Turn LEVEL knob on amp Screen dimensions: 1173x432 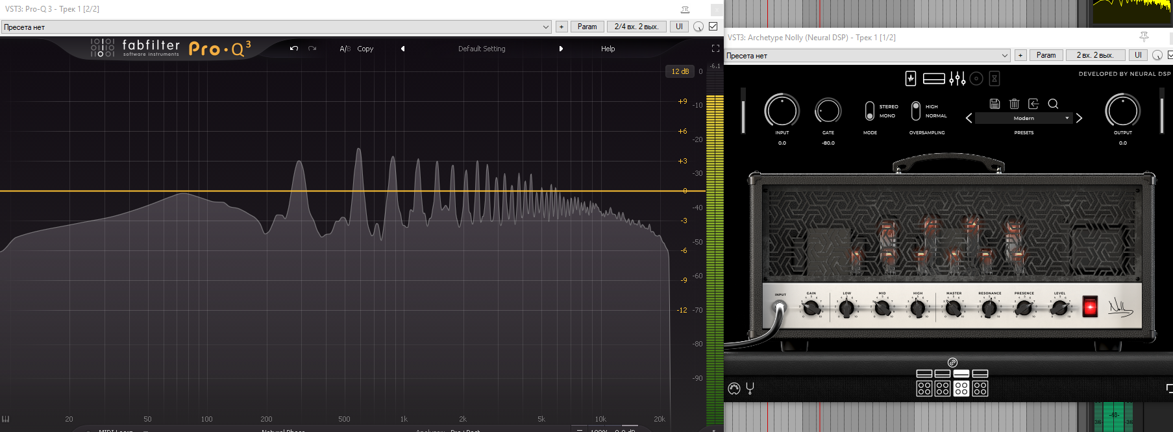(x=1059, y=308)
